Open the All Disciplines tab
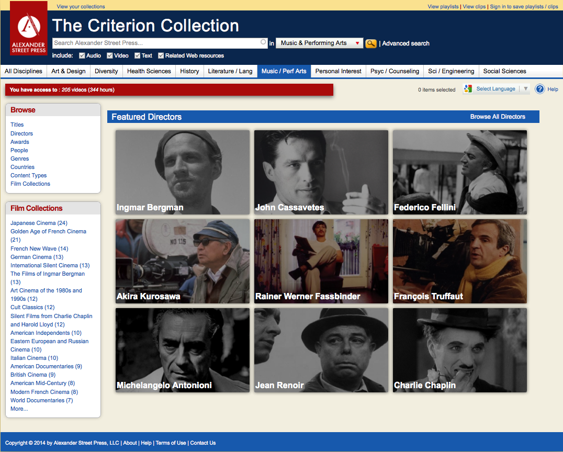This screenshot has width=563, height=452. coord(24,71)
